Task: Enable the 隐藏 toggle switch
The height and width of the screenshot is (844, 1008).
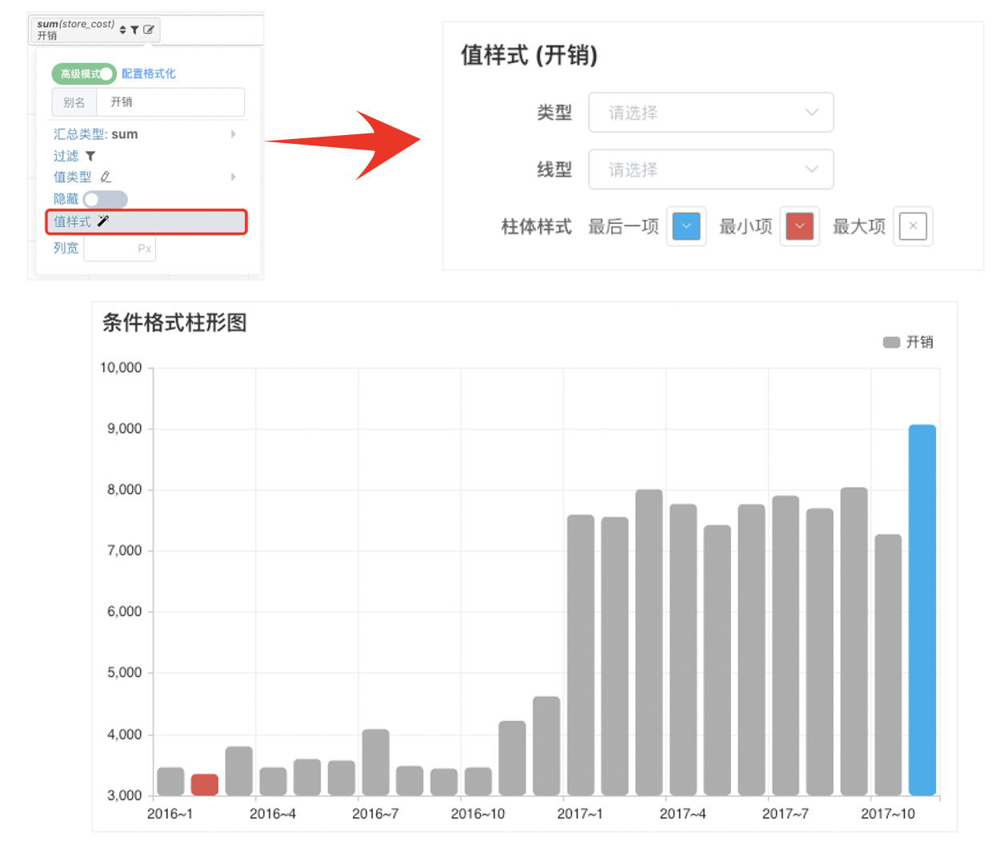Action: [106, 199]
